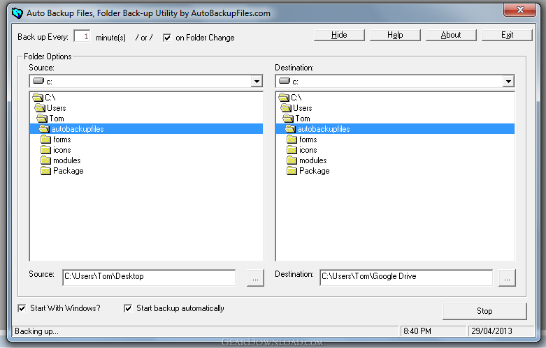Screen dimensions: 546x348
Task: Click the Hide button
Action: [x=339, y=35]
